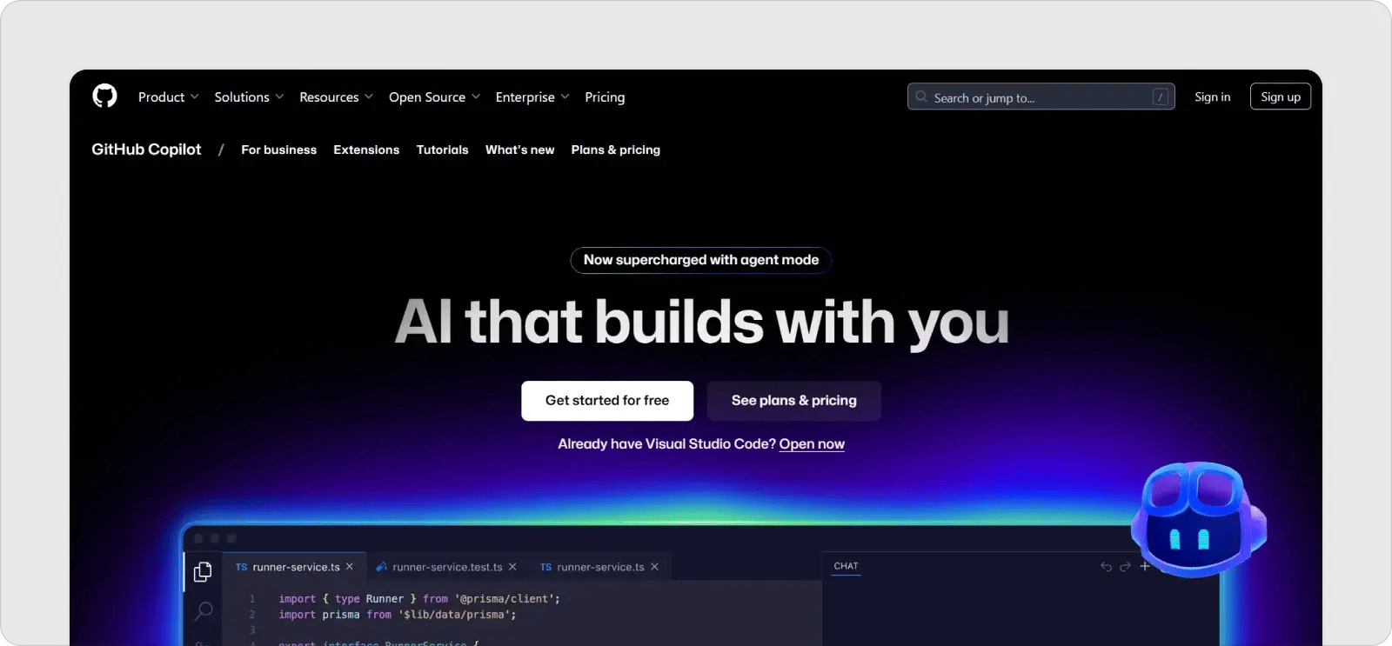Click the Open now link
This screenshot has width=1392, height=646.
pos(812,444)
